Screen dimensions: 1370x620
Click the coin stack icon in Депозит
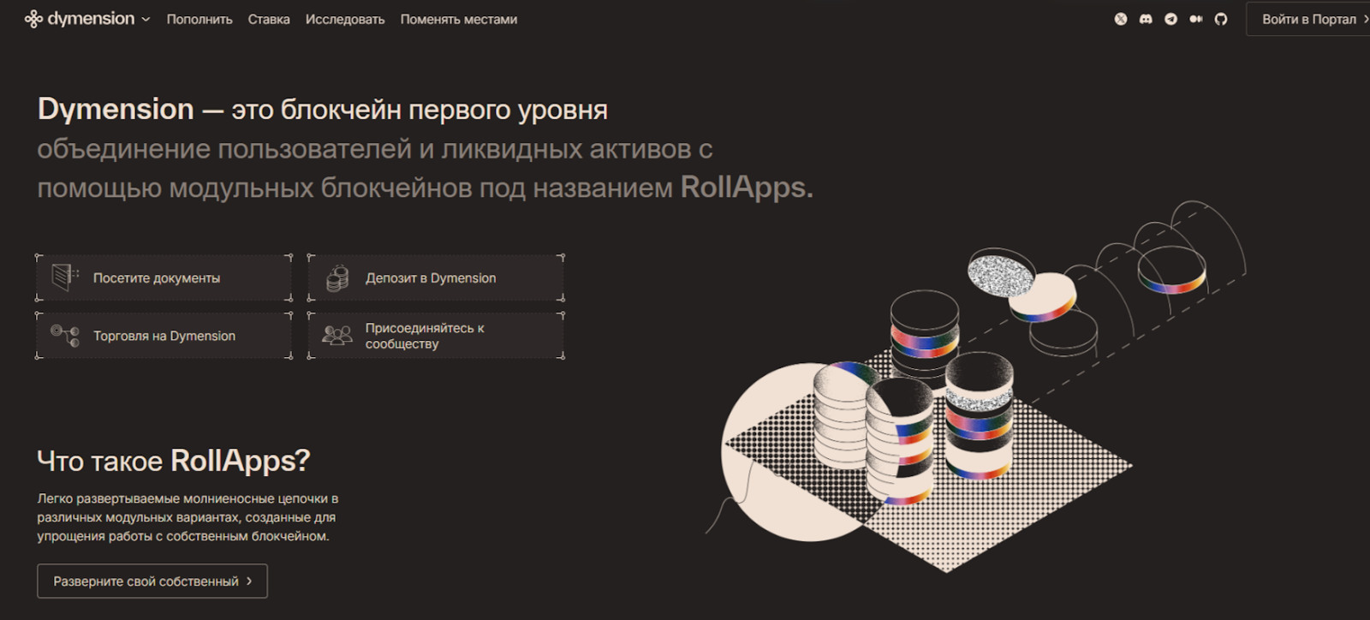click(x=337, y=277)
